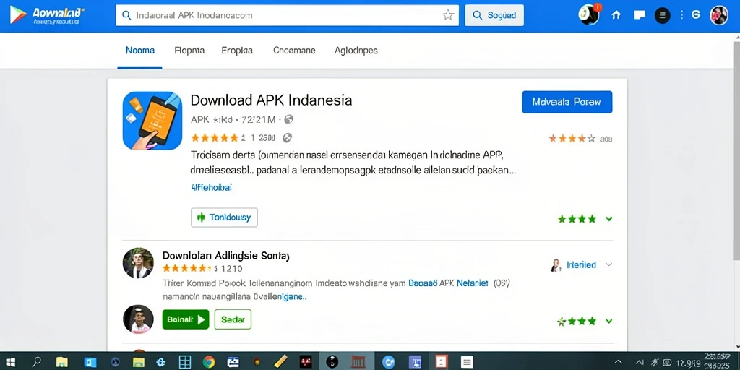Click the Iriented link text

click(x=581, y=264)
